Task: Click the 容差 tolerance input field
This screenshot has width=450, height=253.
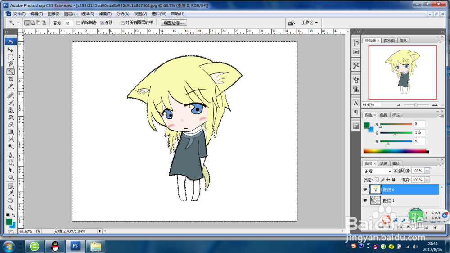Action: click(x=68, y=23)
